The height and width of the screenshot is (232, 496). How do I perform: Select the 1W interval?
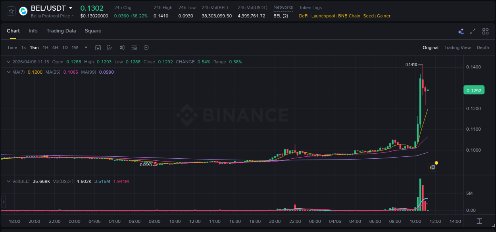click(x=75, y=48)
